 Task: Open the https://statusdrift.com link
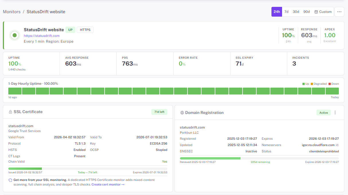[42, 36]
